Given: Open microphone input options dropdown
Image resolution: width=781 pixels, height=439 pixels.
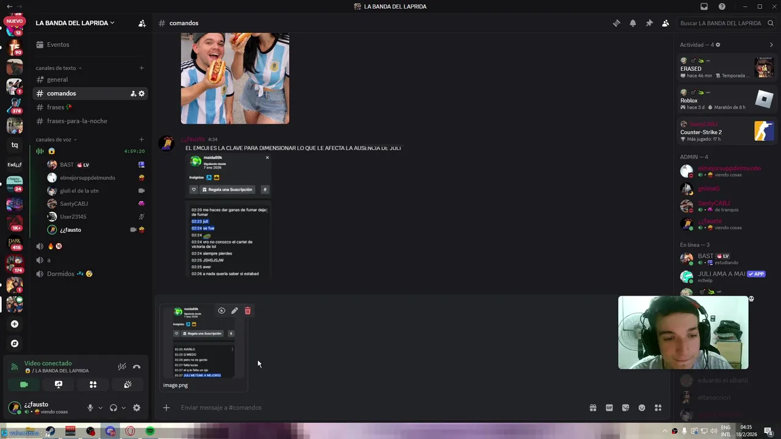Looking at the screenshot, I should (x=100, y=408).
